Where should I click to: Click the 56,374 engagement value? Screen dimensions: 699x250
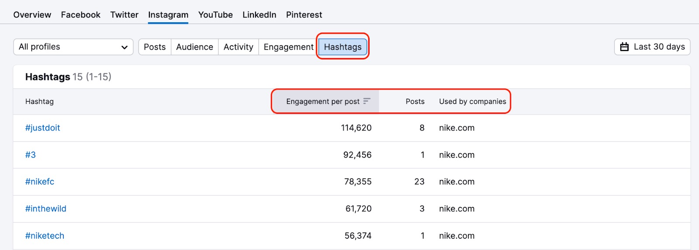pyautogui.click(x=358, y=236)
